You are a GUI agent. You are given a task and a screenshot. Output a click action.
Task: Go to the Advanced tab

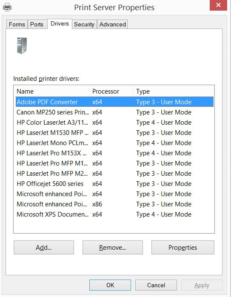tap(113, 24)
